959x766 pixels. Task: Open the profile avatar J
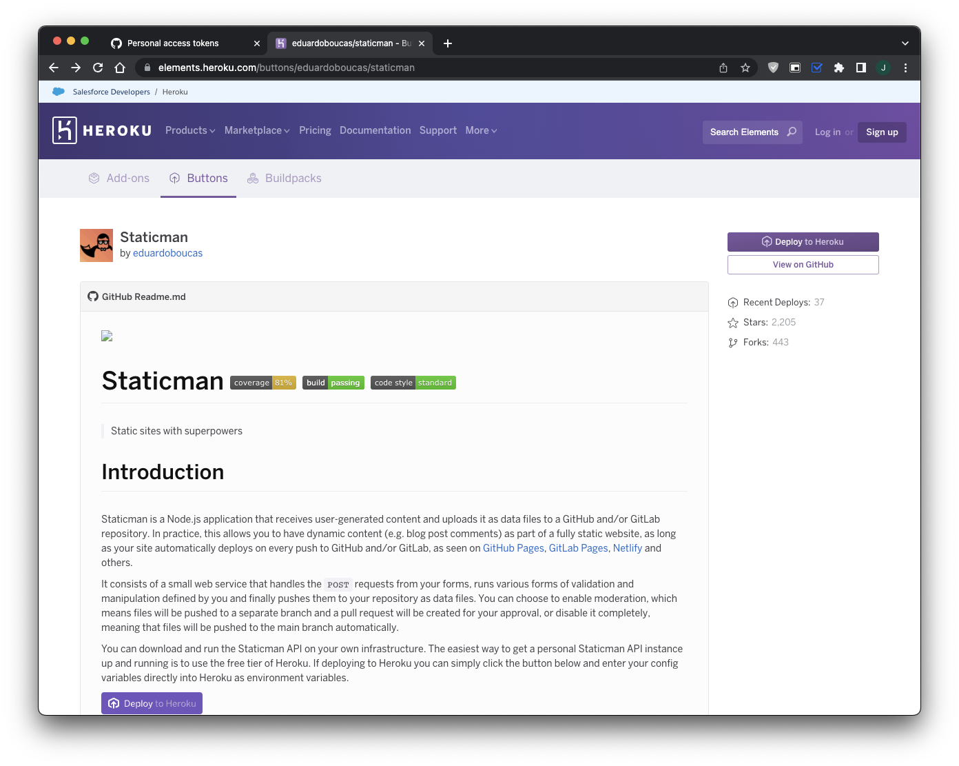tap(883, 68)
